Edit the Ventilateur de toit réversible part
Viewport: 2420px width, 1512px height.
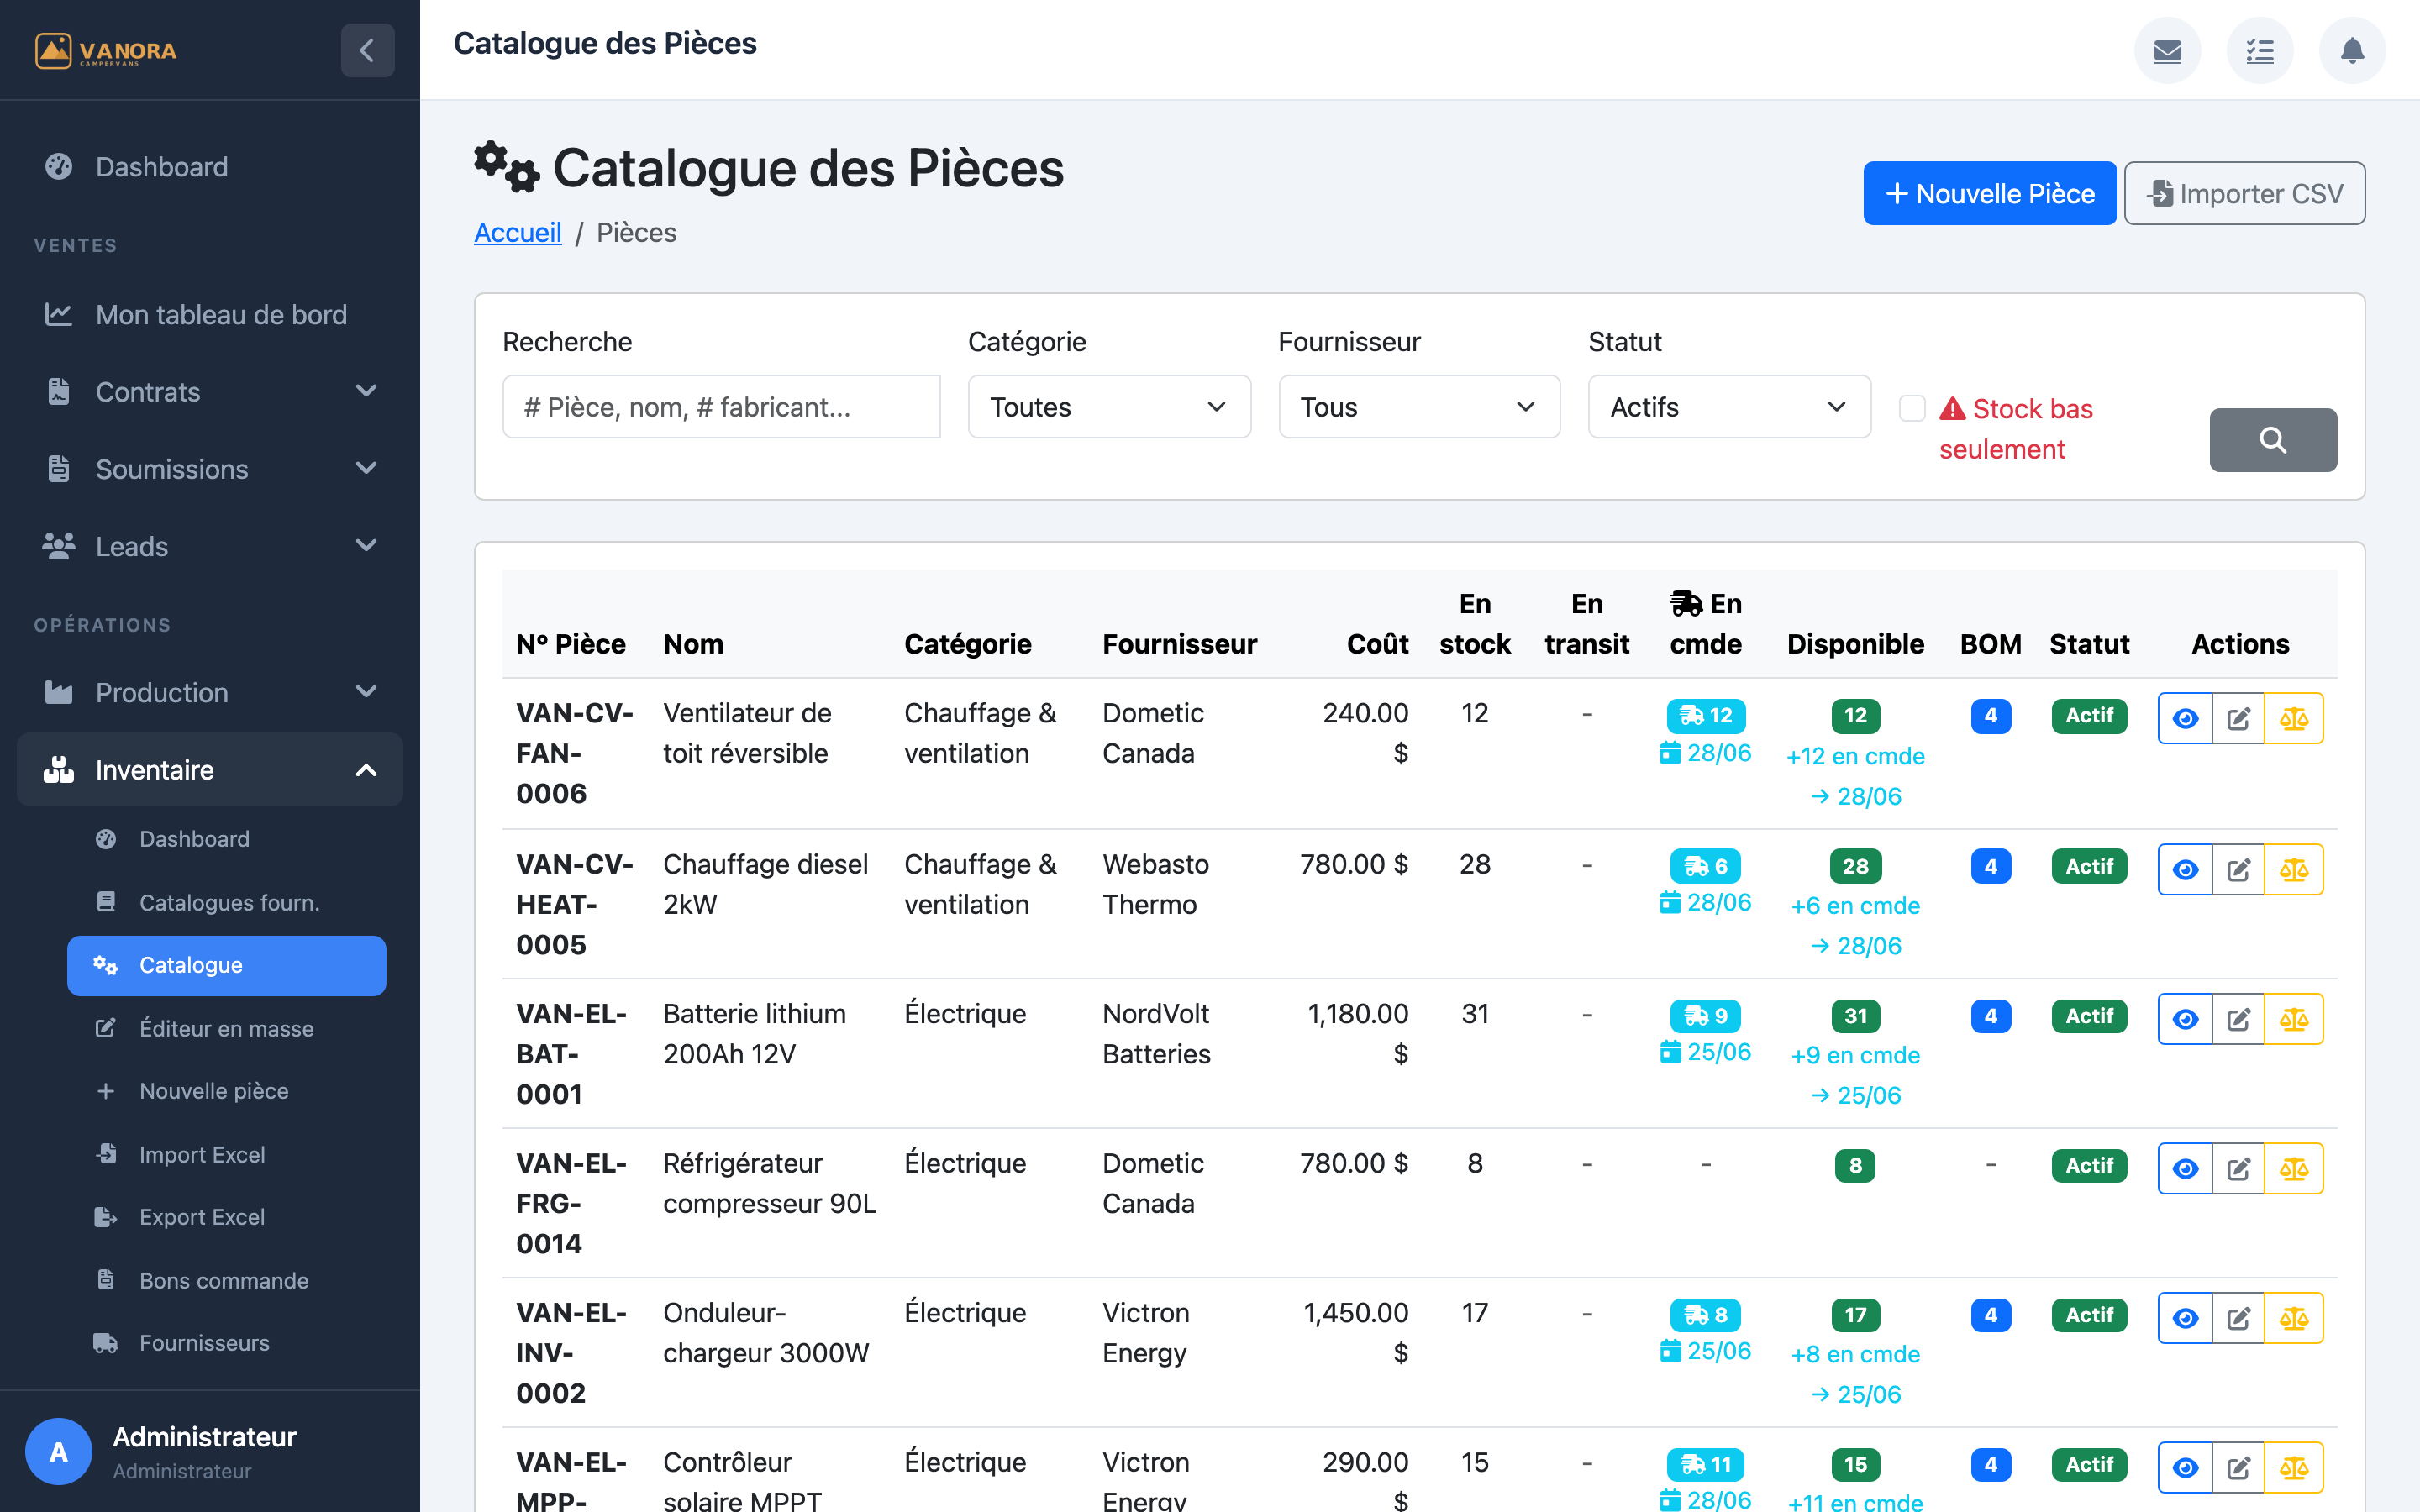(x=2238, y=718)
